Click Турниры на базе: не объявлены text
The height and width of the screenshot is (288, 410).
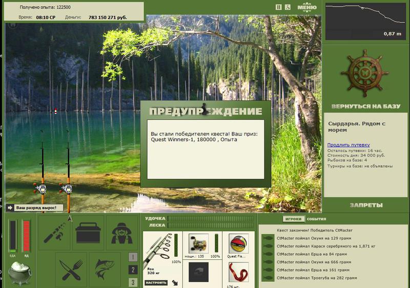click(360, 166)
